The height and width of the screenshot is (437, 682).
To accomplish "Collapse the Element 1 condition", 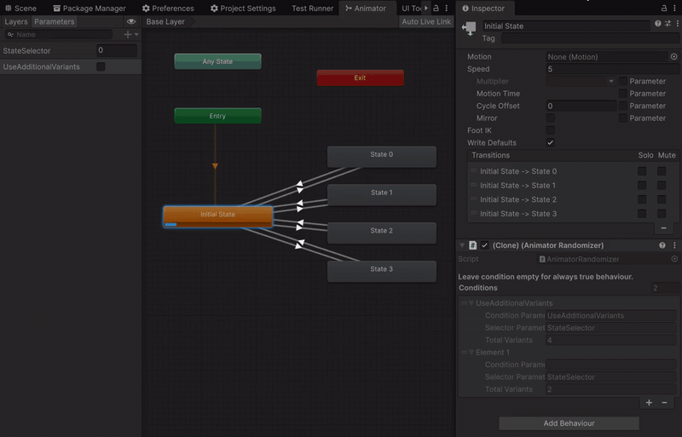I will tap(471, 352).
